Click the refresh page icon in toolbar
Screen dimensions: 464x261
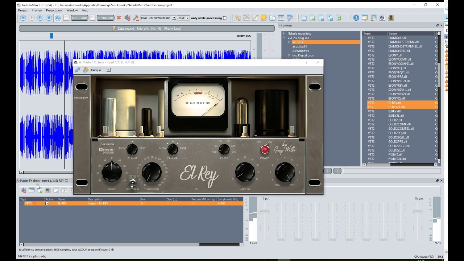pos(339,18)
